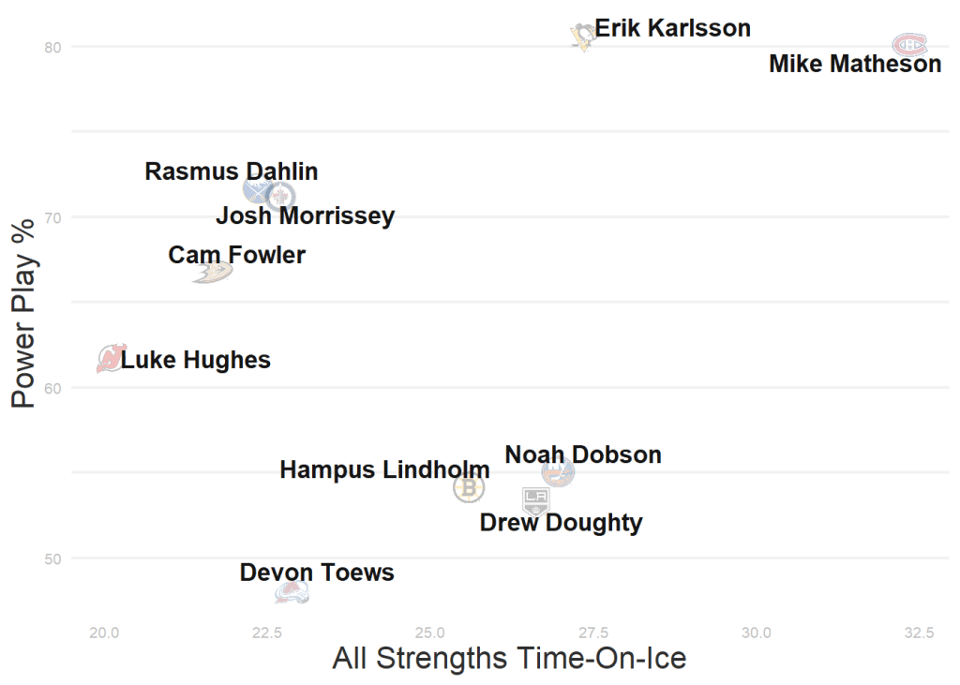The width and height of the screenshot is (960, 685).
Task: Click the Rasmus Dahlin player label
Action: coord(232,172)
